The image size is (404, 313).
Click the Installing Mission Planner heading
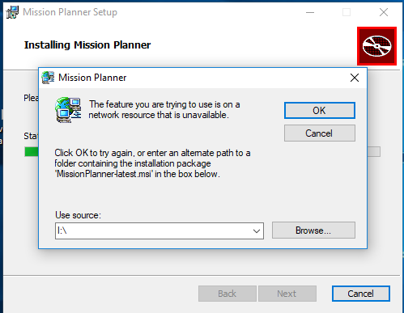[87, 44]
